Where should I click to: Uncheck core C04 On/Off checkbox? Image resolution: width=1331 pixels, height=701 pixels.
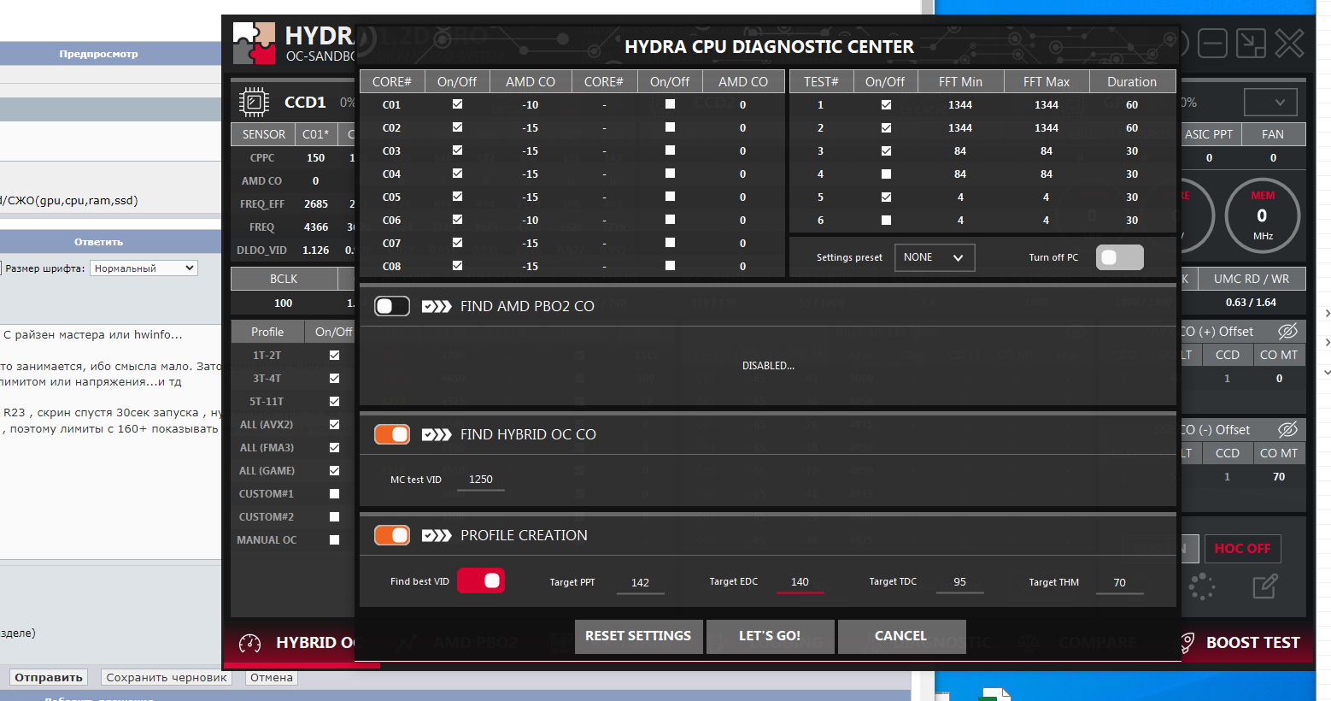point(457,174)
